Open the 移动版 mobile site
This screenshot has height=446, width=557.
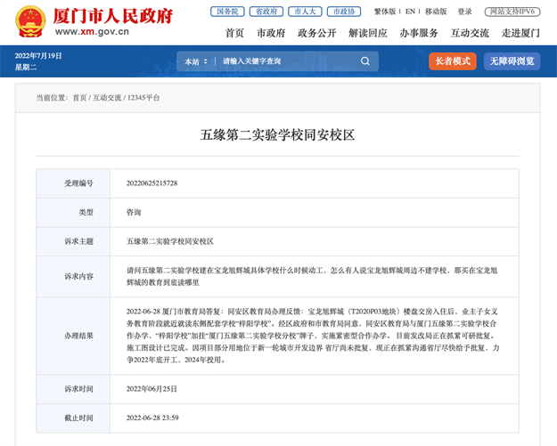pyautogui.click(x=436, y=12)
